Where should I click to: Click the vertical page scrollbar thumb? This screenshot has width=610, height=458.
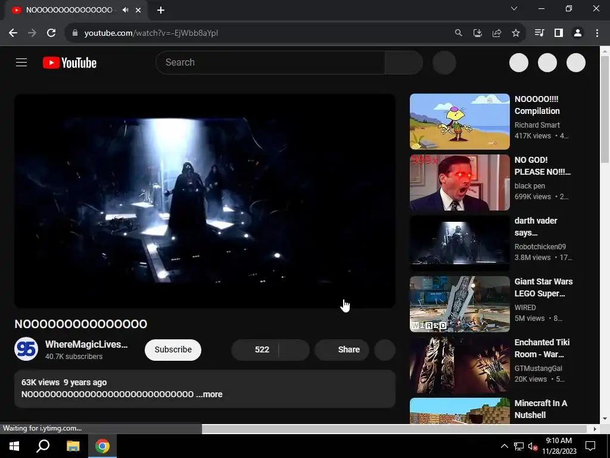pos(605,109)
